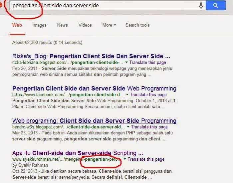Image resolution: width=233 pixels, height=183 pixels.
Task: Click the blue magnifier search button
Action: point(215,5)
